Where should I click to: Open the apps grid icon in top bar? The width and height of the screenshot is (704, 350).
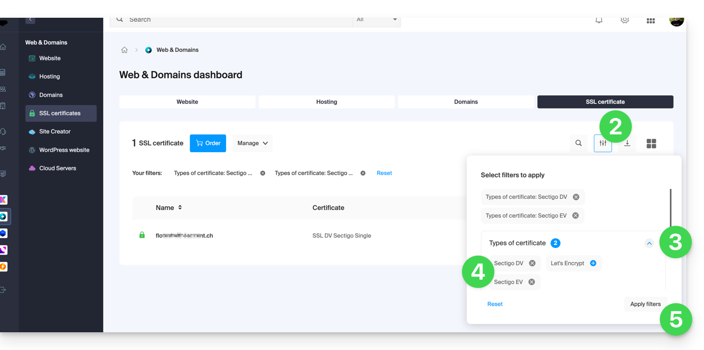point(651,20)
